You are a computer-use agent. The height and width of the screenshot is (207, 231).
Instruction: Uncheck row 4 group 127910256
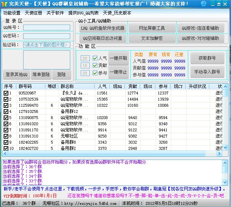[6, 111]
